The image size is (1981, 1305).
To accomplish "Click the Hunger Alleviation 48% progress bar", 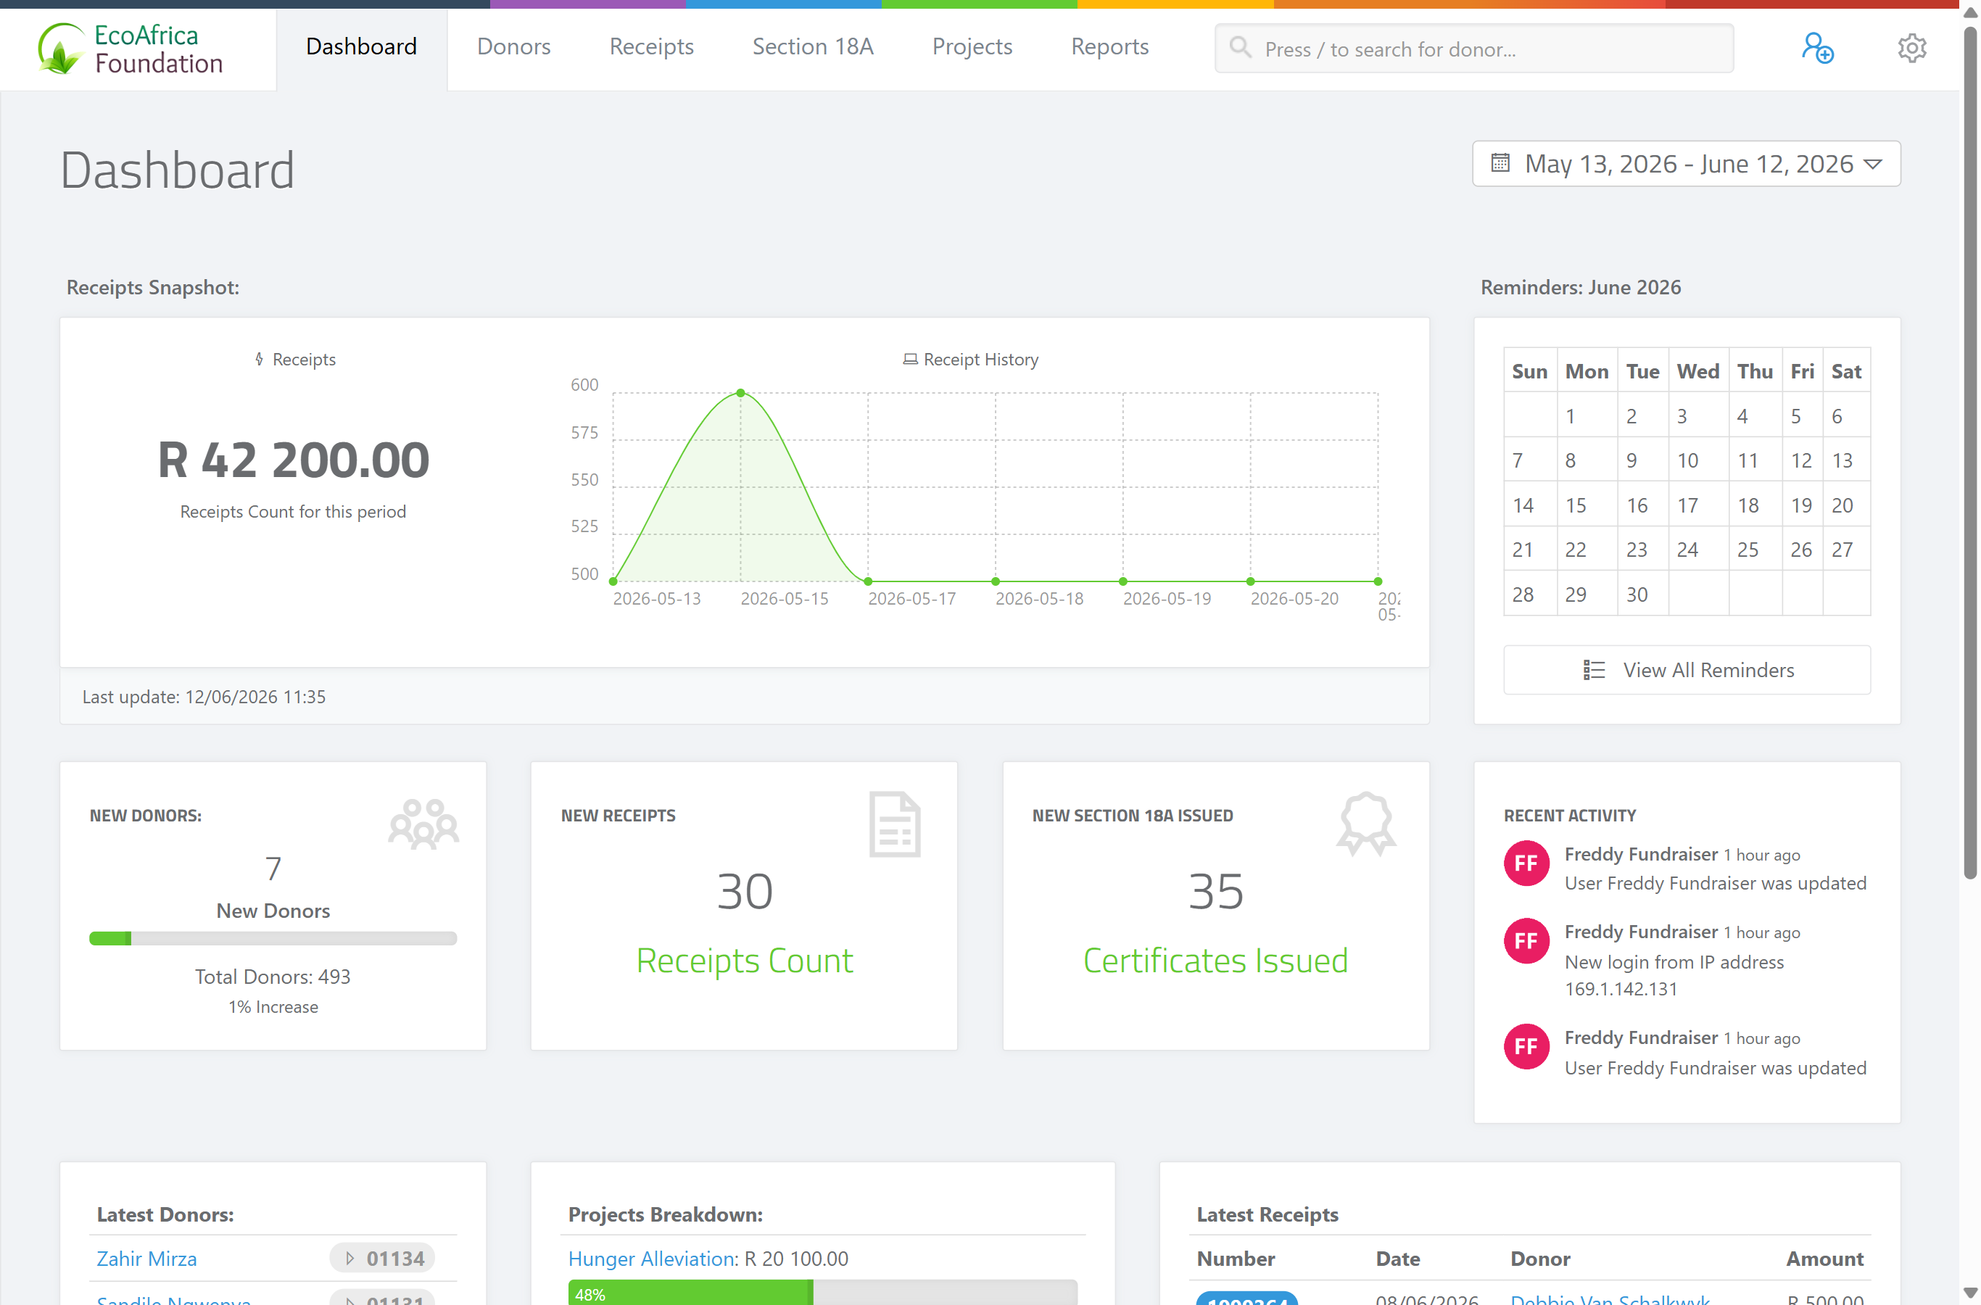I will (x=822, y=1293).
